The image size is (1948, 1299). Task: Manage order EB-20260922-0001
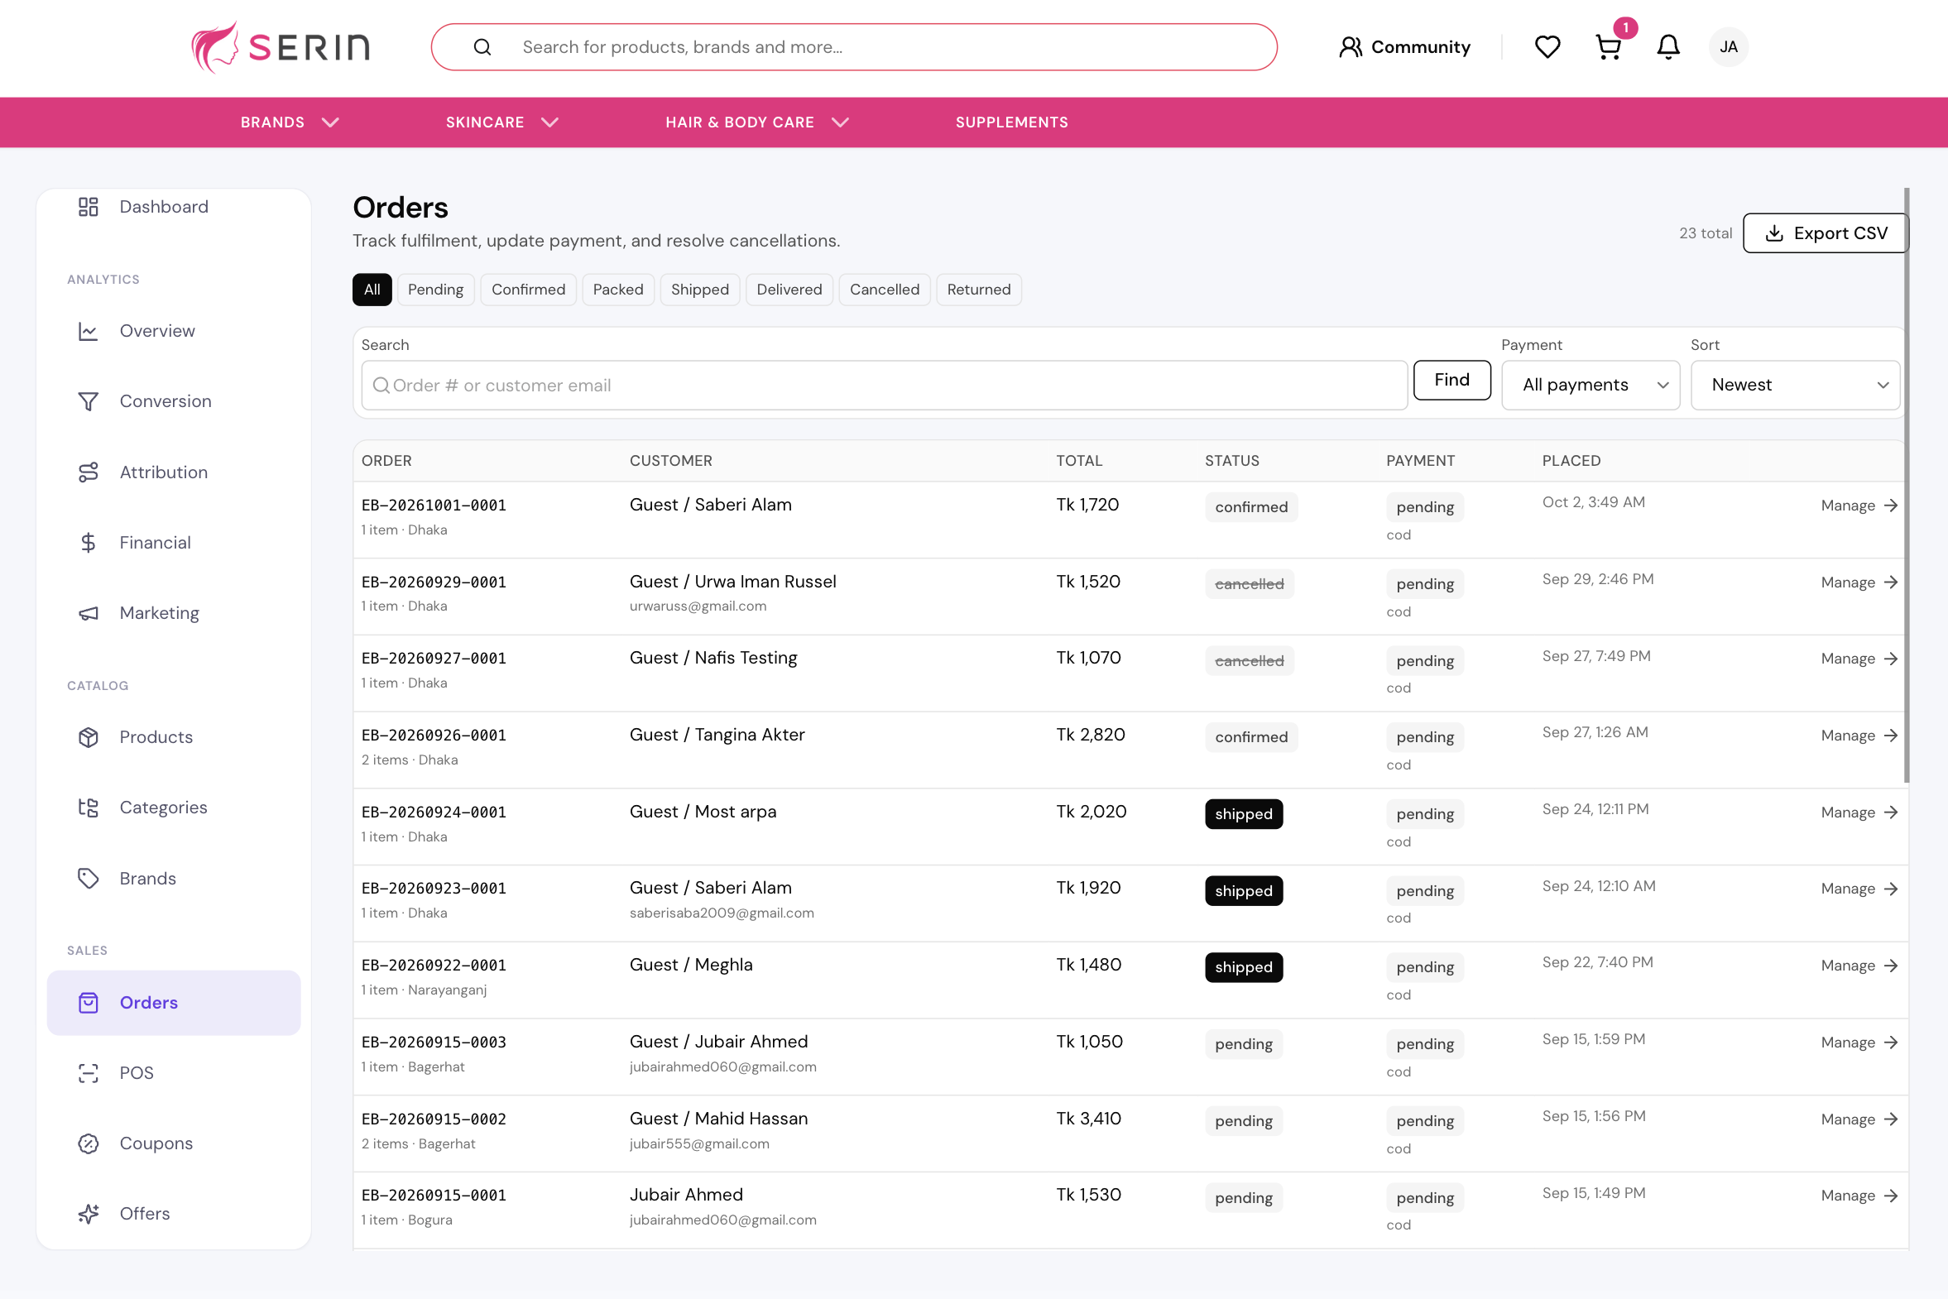point(1859,966)
